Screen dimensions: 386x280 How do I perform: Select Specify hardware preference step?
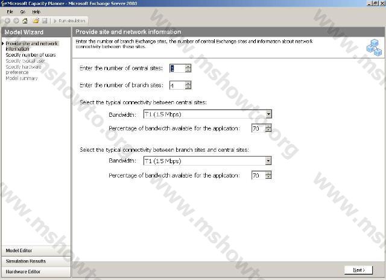point(24,70)
